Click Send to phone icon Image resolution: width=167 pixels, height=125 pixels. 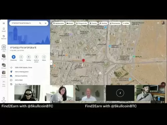pos(36,57)
